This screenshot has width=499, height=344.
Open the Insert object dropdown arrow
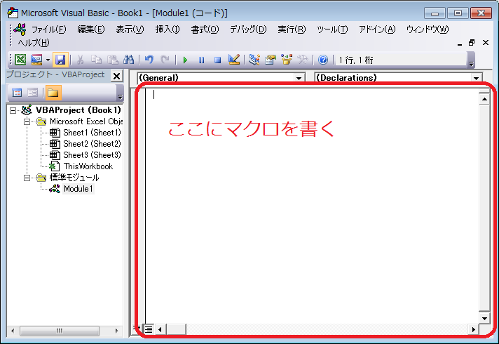(48, 60)
